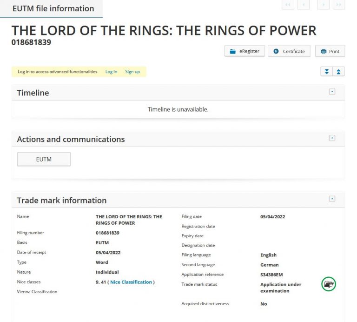
Task: Click the green trade mark status icon
Action: 329,284
